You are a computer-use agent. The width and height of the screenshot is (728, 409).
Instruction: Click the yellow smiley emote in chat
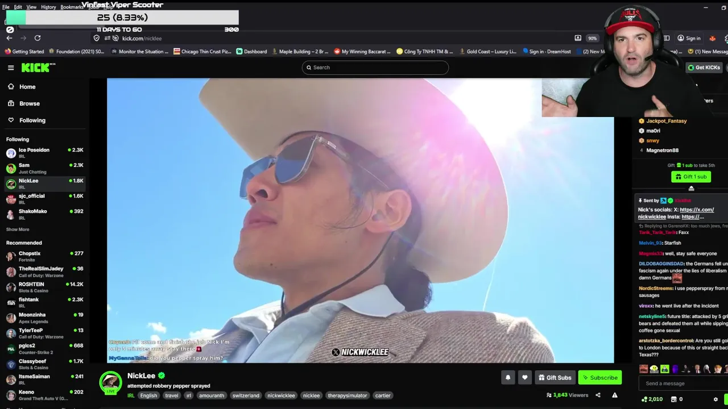(654, 369)
